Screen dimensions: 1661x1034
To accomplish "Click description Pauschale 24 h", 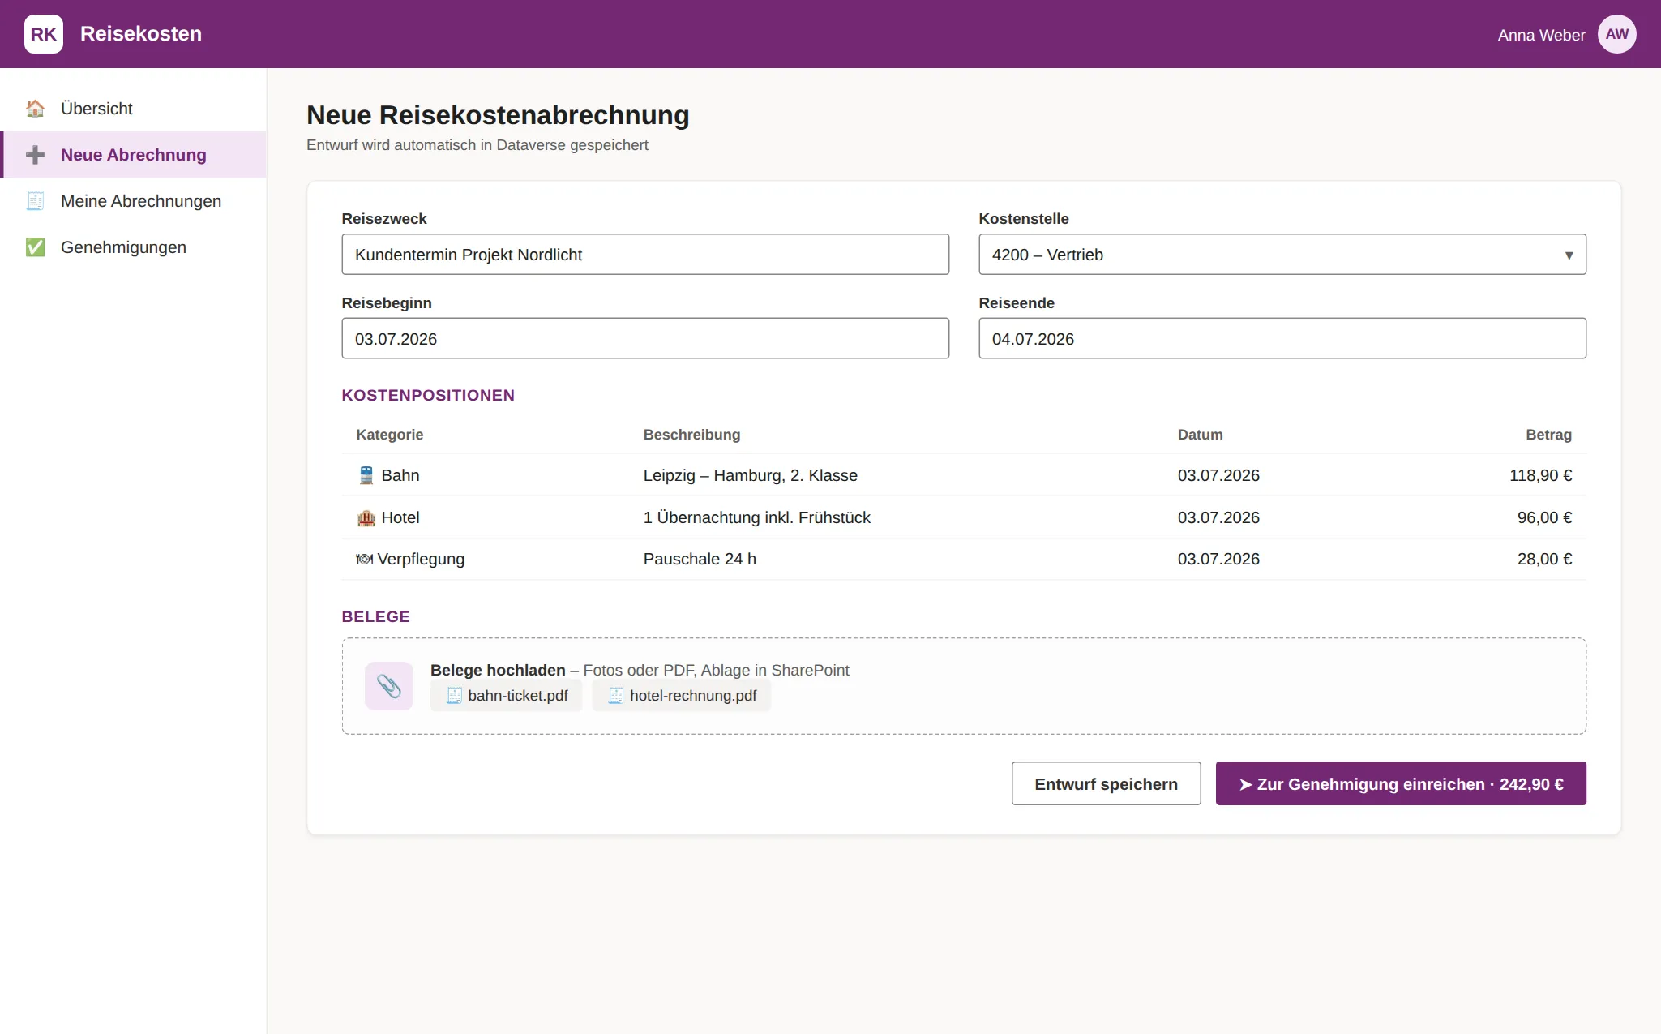I will [700, 559].
